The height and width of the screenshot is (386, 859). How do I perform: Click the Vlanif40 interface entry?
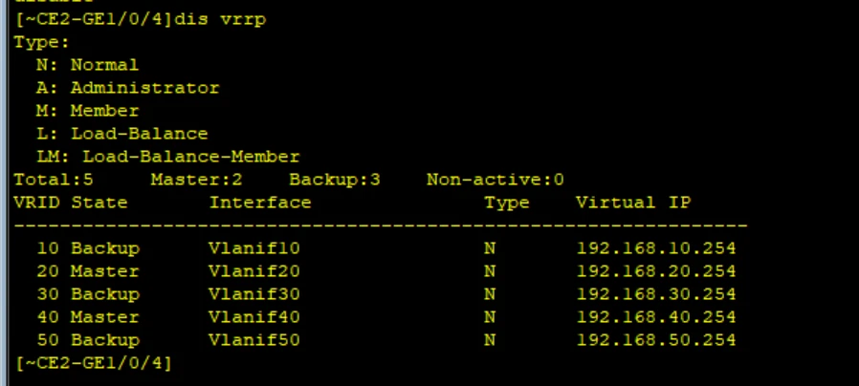[x=254, y=317]
